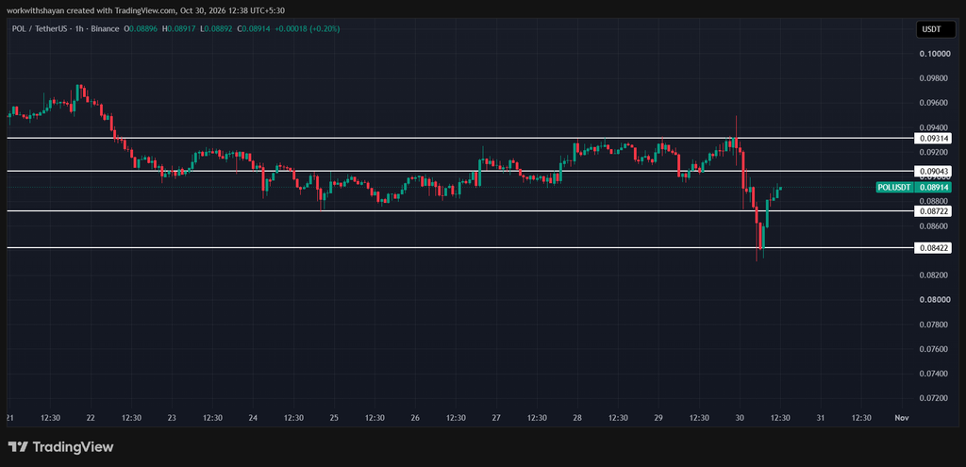Click date label 24 on time axis

click(x=253, y=418)
